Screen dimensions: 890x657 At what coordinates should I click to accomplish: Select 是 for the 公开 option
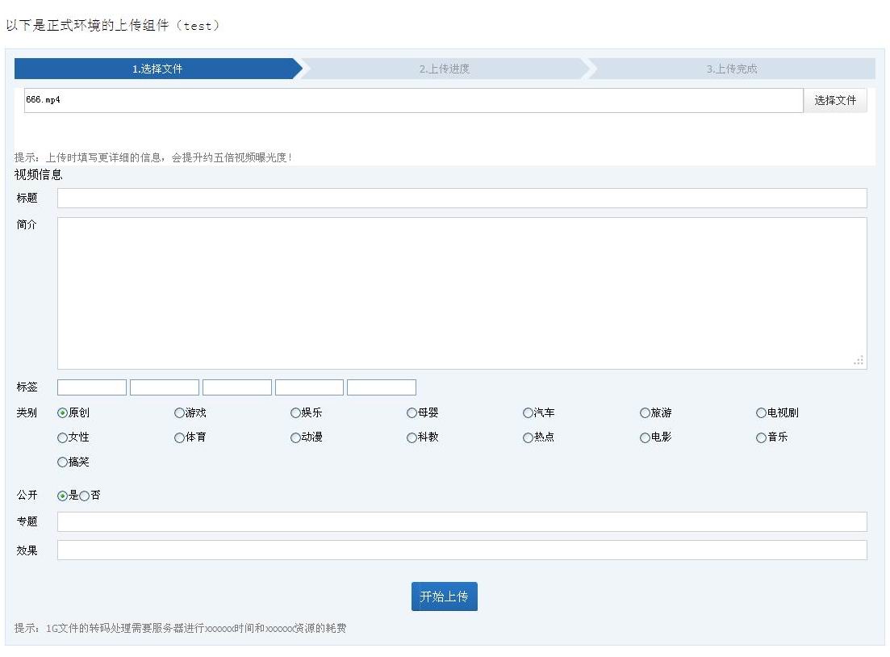click(63, 496)
